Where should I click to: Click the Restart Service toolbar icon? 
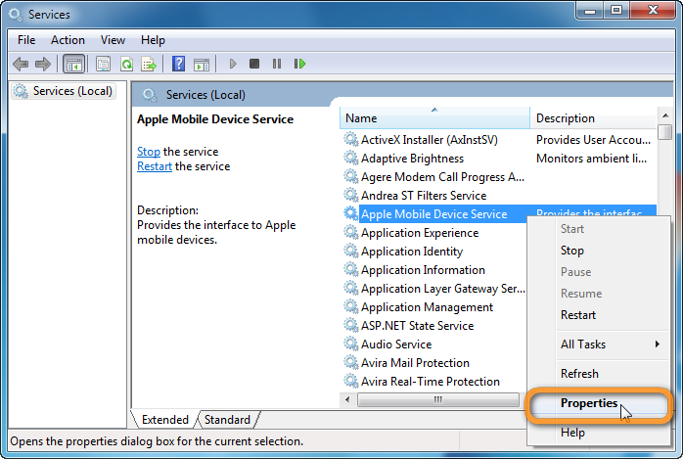tap(299, 64)
